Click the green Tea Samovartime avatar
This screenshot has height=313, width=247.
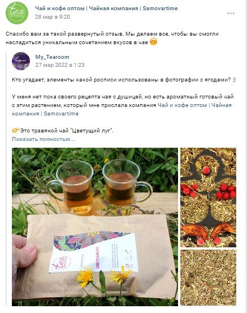click(17, 13)
